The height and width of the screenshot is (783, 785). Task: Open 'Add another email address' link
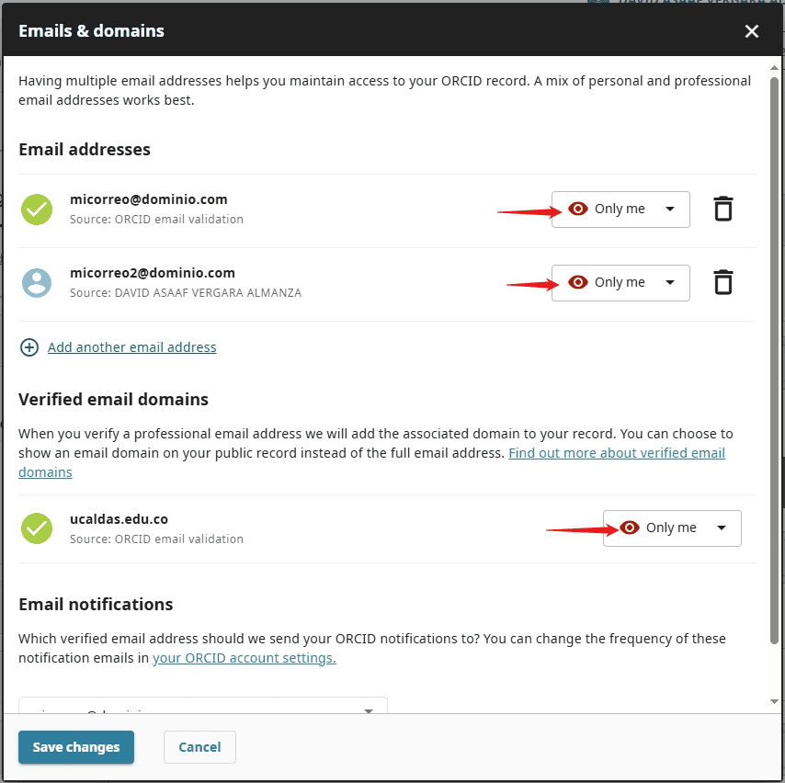[132, 347]
